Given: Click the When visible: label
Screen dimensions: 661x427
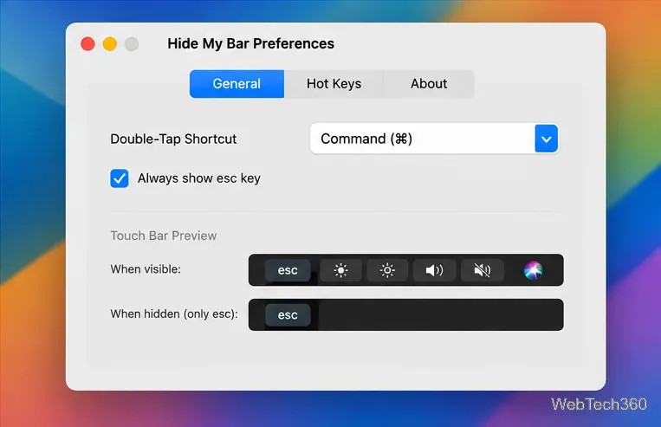Looking at the screenshot, I should tap(146, 268).
